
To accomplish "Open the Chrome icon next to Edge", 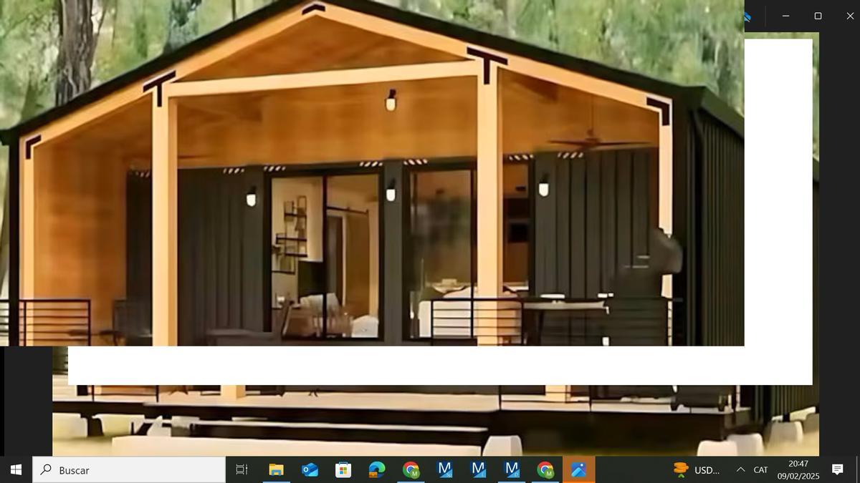I will pos(411,469).
